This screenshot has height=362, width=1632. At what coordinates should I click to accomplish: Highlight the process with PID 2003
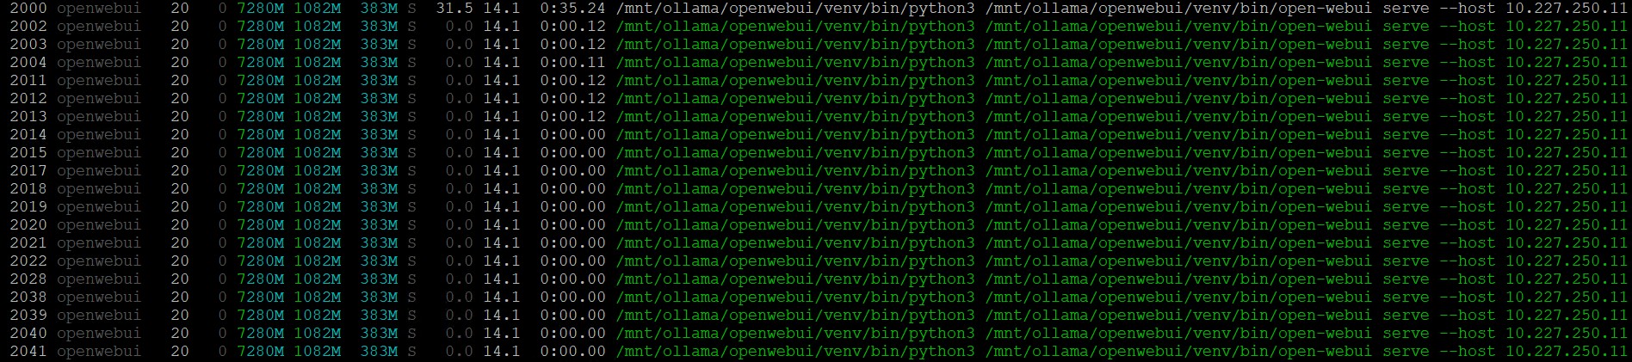28,44
